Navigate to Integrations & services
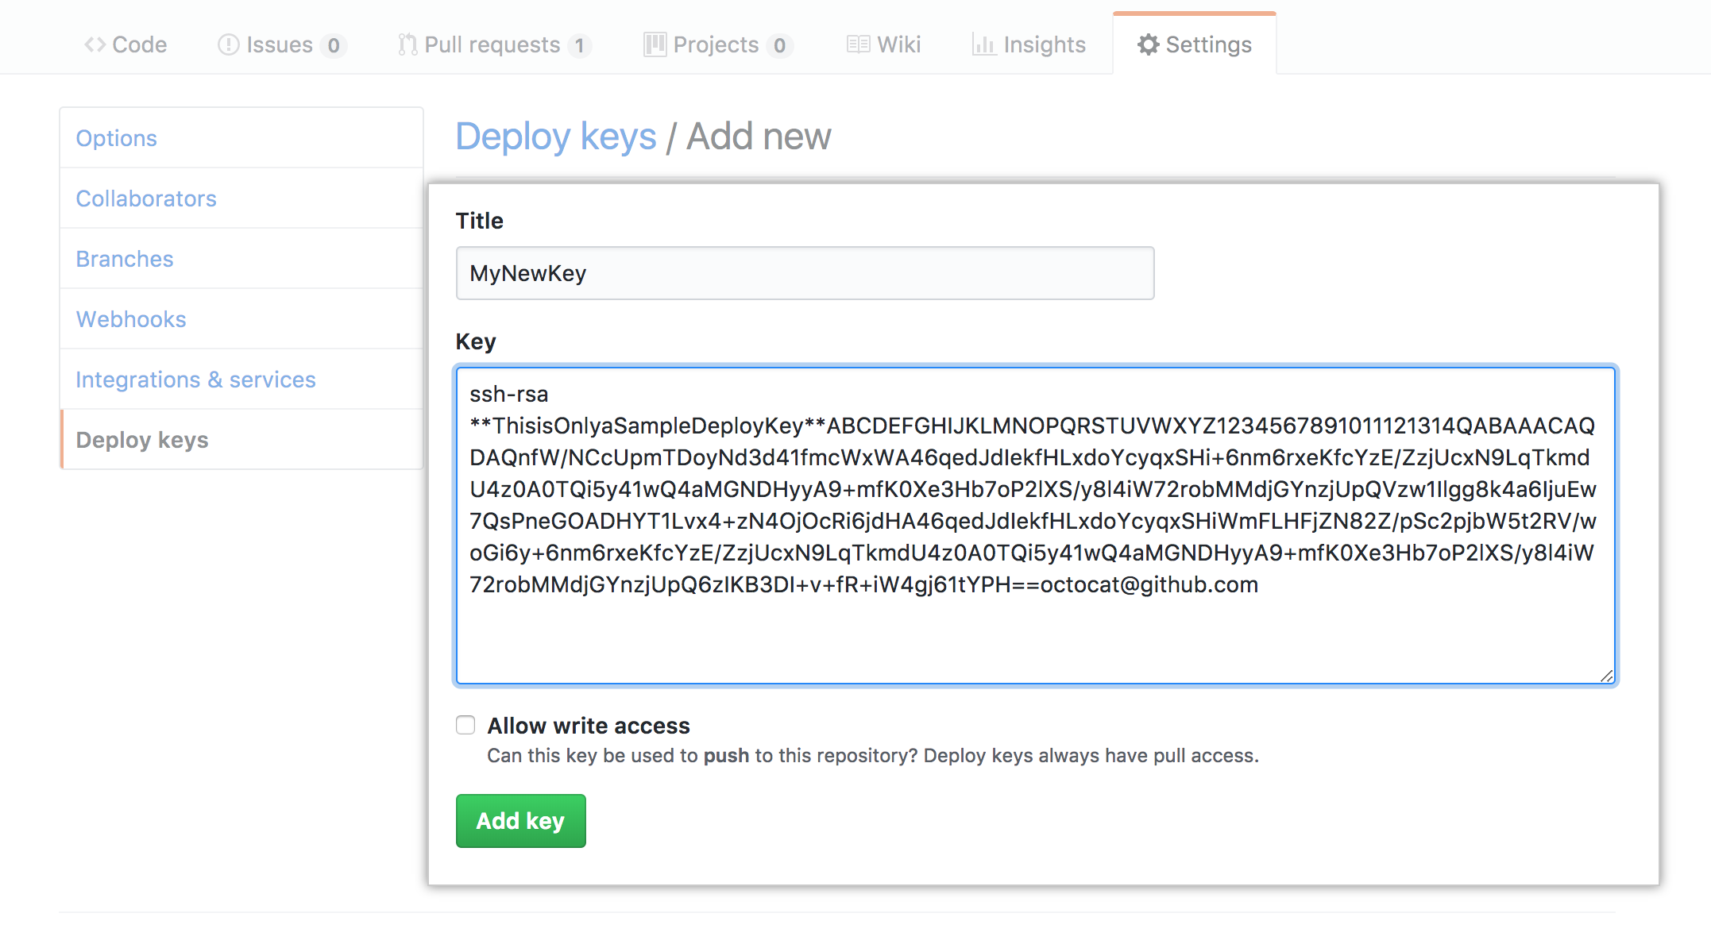The width and height of the screenshot is (1711, 948). (195, 380)
